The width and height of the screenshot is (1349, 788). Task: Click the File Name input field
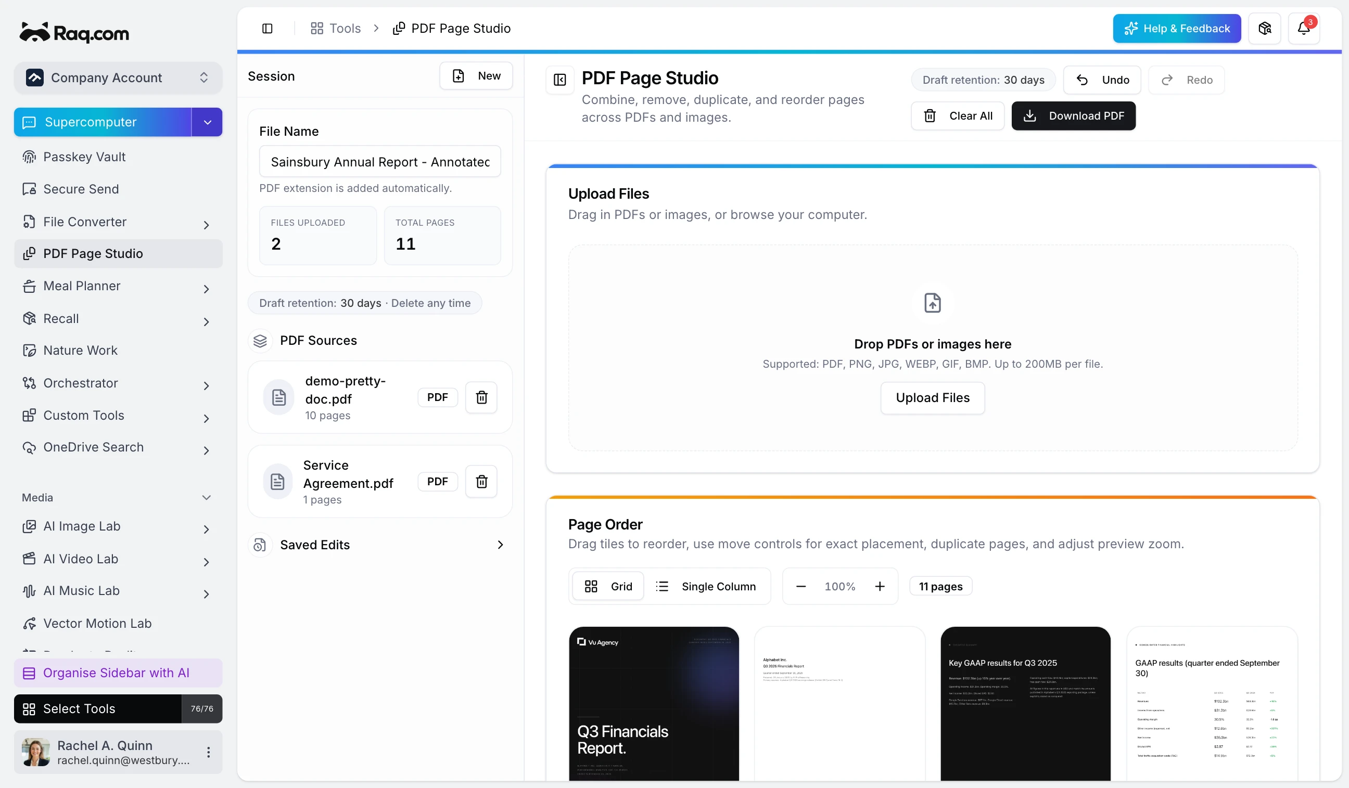(x=380, y=162)
